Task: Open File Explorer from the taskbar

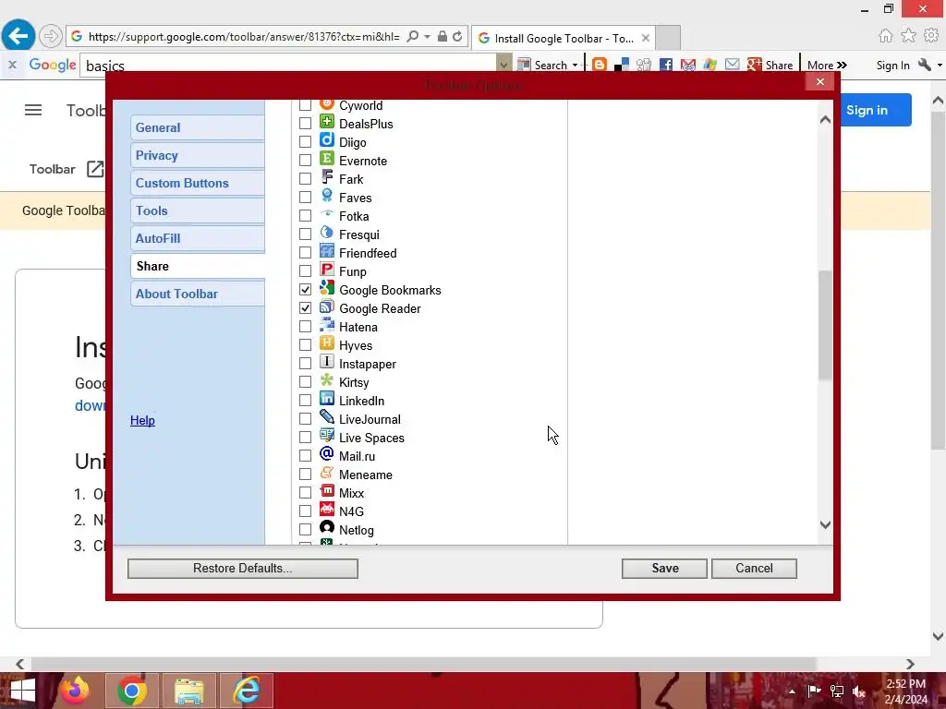Action: tap(188, 691)
